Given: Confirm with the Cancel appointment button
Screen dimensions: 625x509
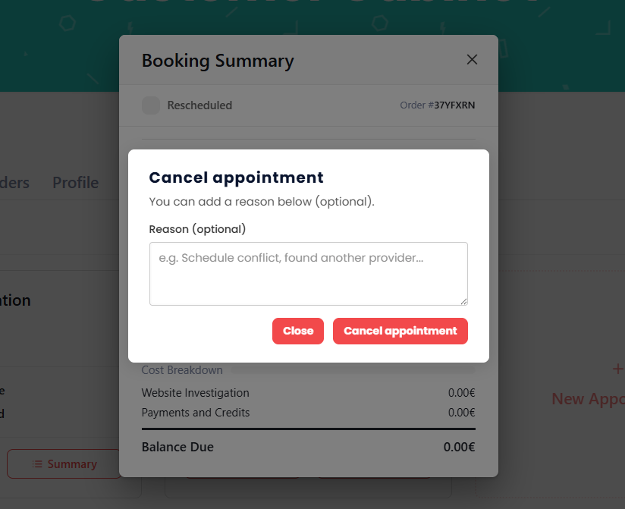Looking at the screenshot, I should [400, 331].
